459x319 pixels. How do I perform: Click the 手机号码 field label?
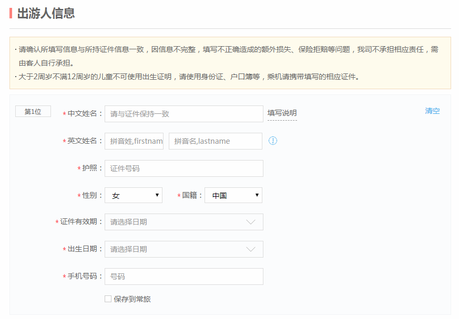point(82,277)
